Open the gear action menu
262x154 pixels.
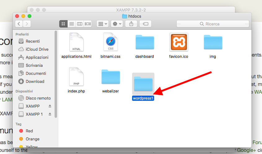[117, 24]
